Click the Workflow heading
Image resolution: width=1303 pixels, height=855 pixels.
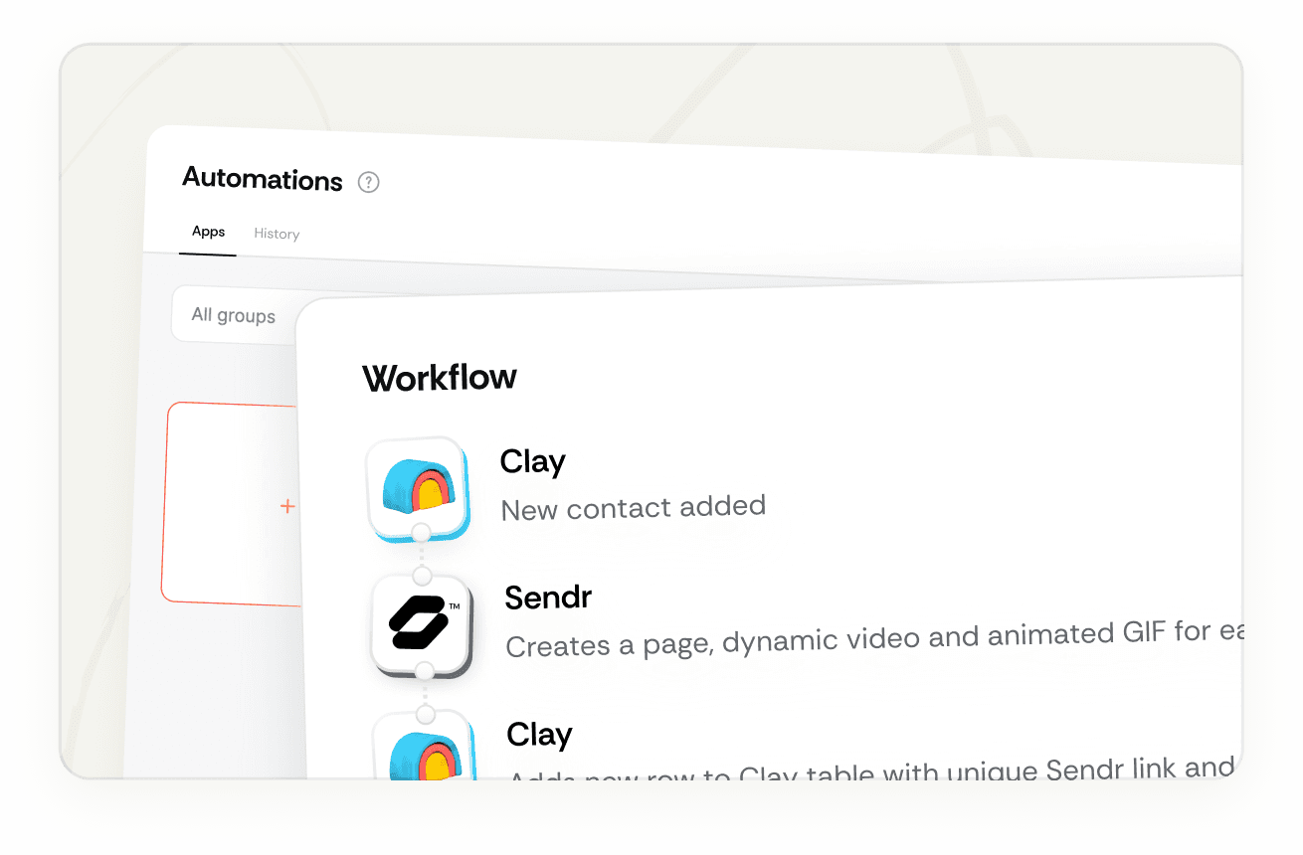[440, 378]
